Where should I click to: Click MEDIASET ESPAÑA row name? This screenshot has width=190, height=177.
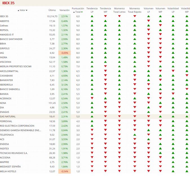[10, 167]
